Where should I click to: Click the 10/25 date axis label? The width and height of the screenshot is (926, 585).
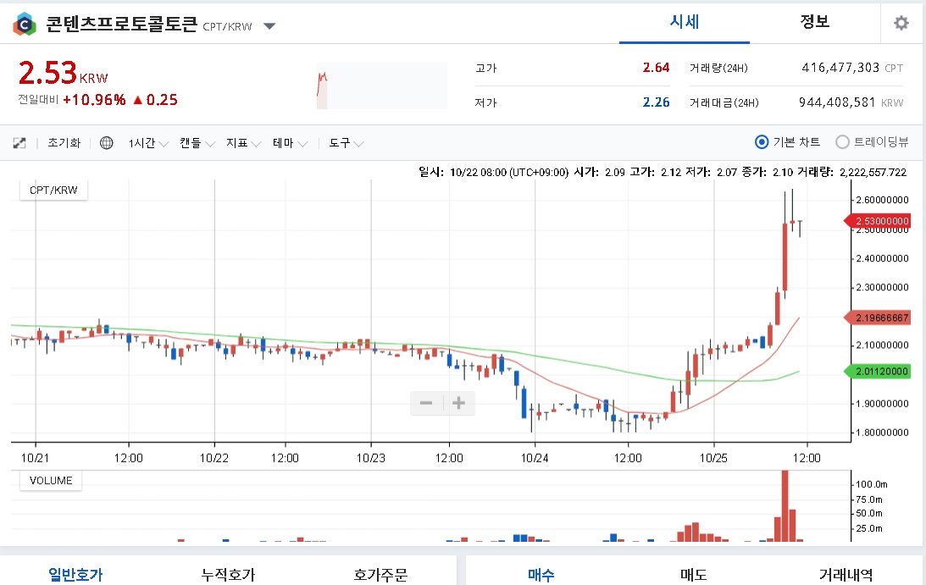[713, 458]
